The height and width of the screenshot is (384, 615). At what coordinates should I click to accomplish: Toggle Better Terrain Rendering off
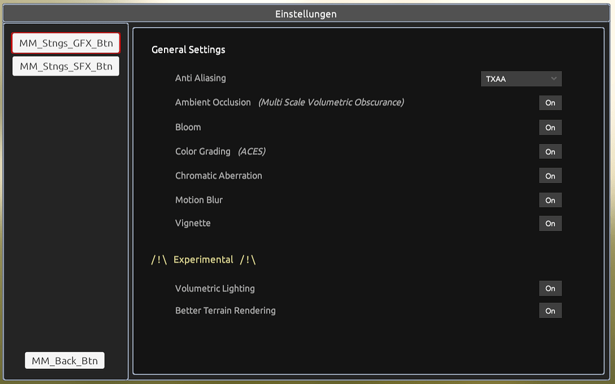pos(550,310)
